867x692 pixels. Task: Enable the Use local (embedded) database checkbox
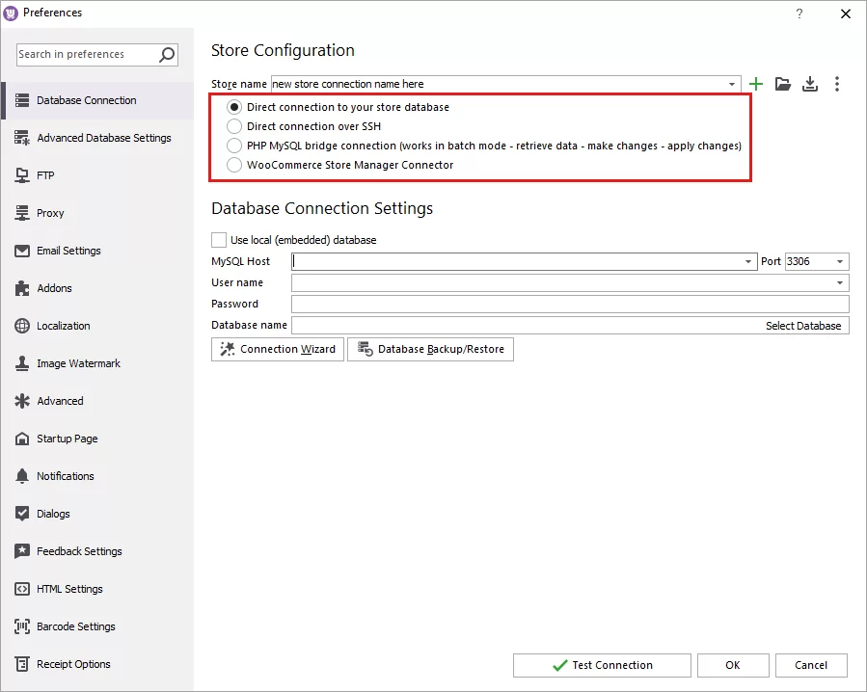point(219,240)
